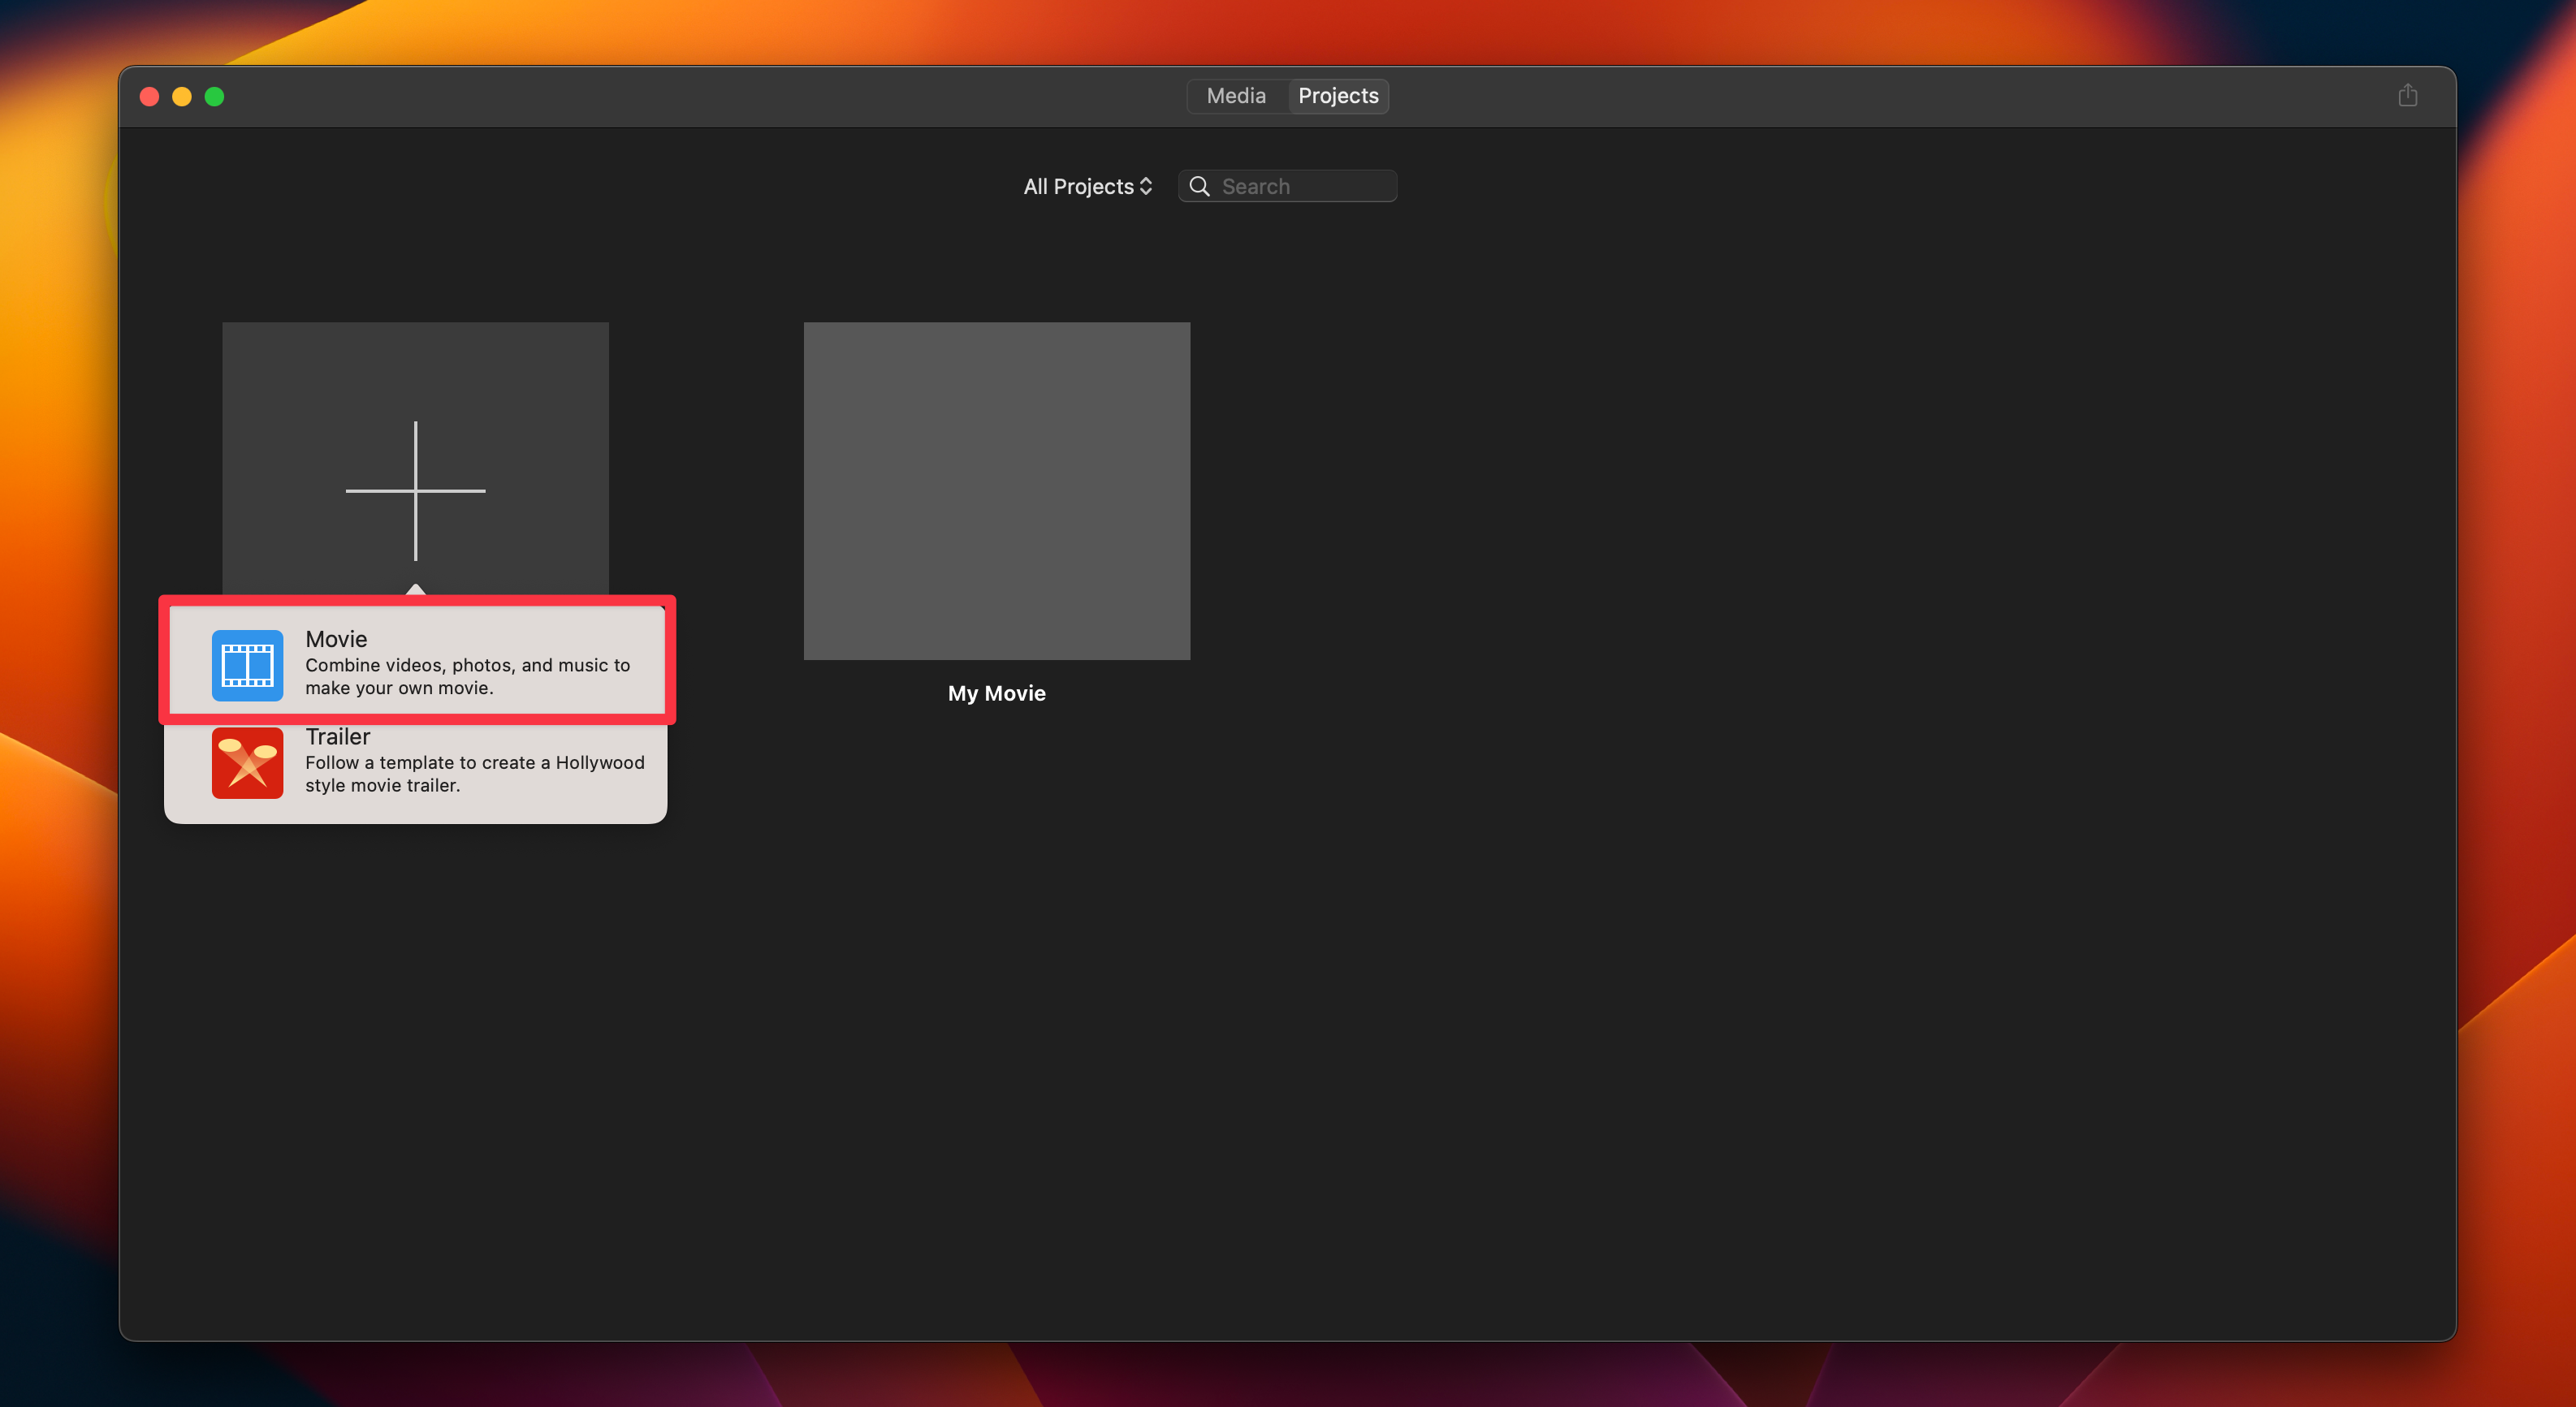This screenshot has width=2576, height=1407.
Task: Select the Trailer icon with red scissors
Action: 246,763
